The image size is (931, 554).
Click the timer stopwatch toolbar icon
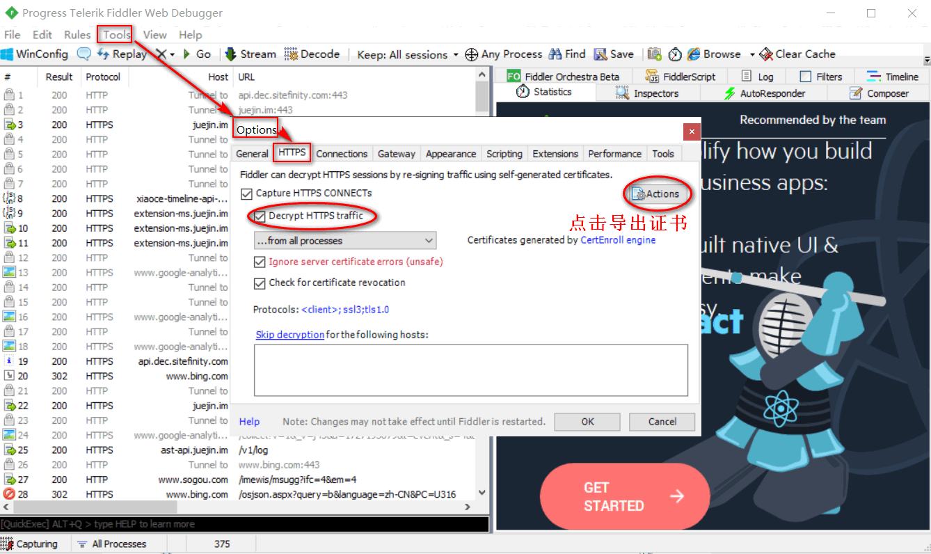(x=675, y=54)
